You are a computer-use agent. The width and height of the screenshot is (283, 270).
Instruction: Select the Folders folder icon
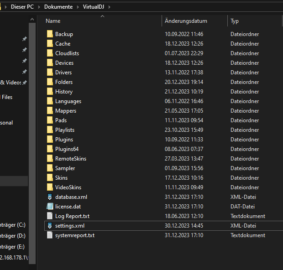click(x=50, y=82)
